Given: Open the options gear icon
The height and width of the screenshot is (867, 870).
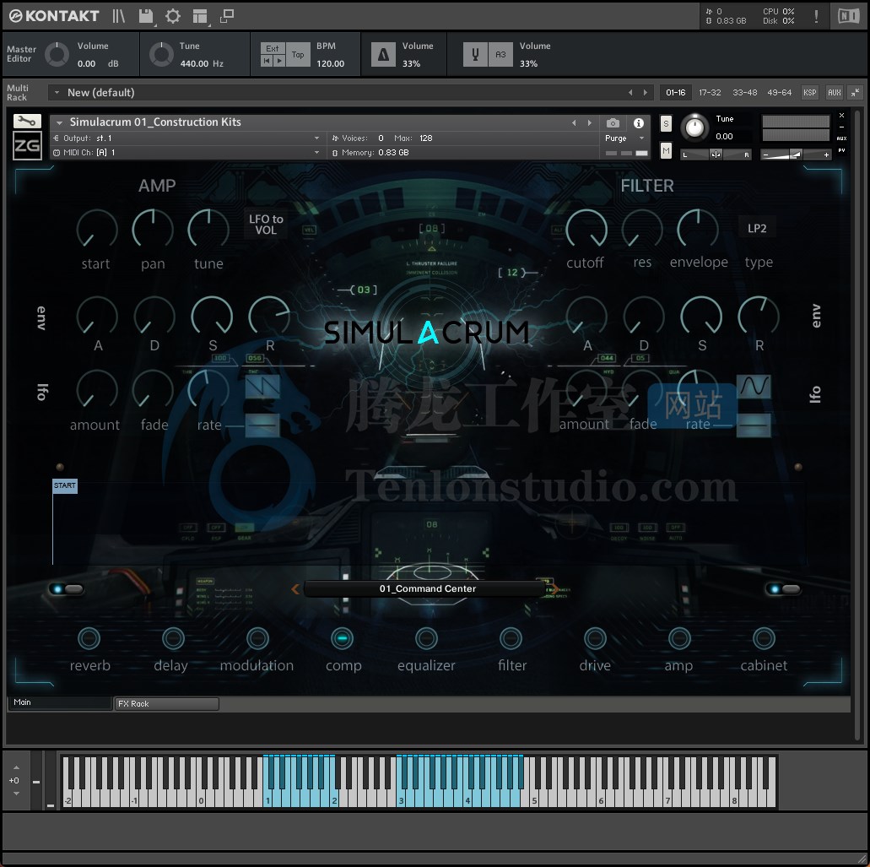Looking at the screenshot, I should coord(173,16).
